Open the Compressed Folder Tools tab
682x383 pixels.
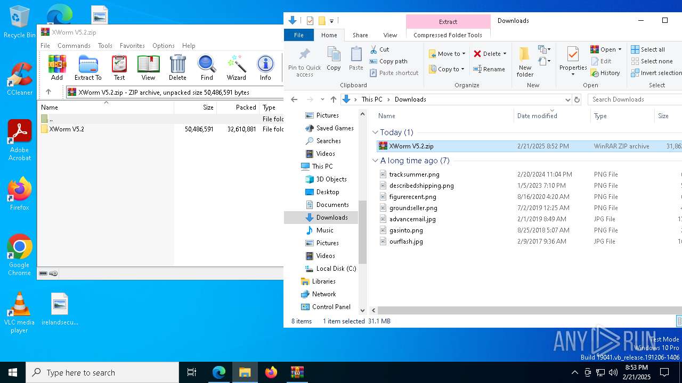click(x=448, y=35)
